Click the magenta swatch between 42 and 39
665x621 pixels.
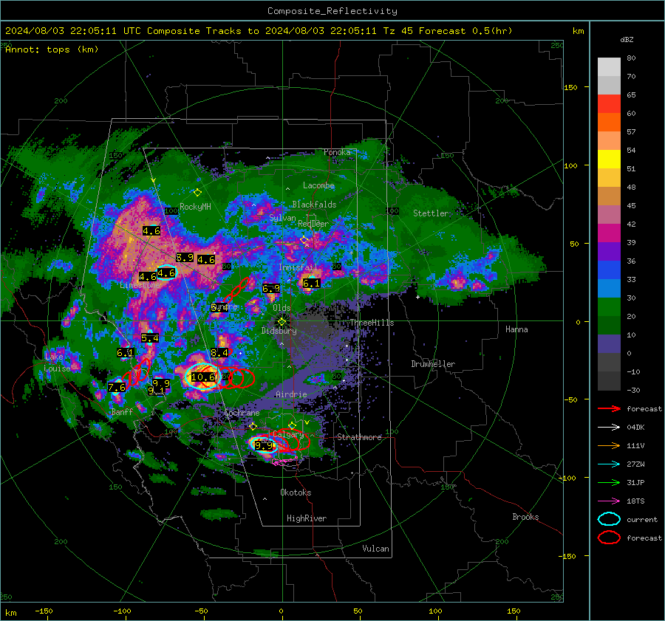pyautogui.click(x=609, y=233)
